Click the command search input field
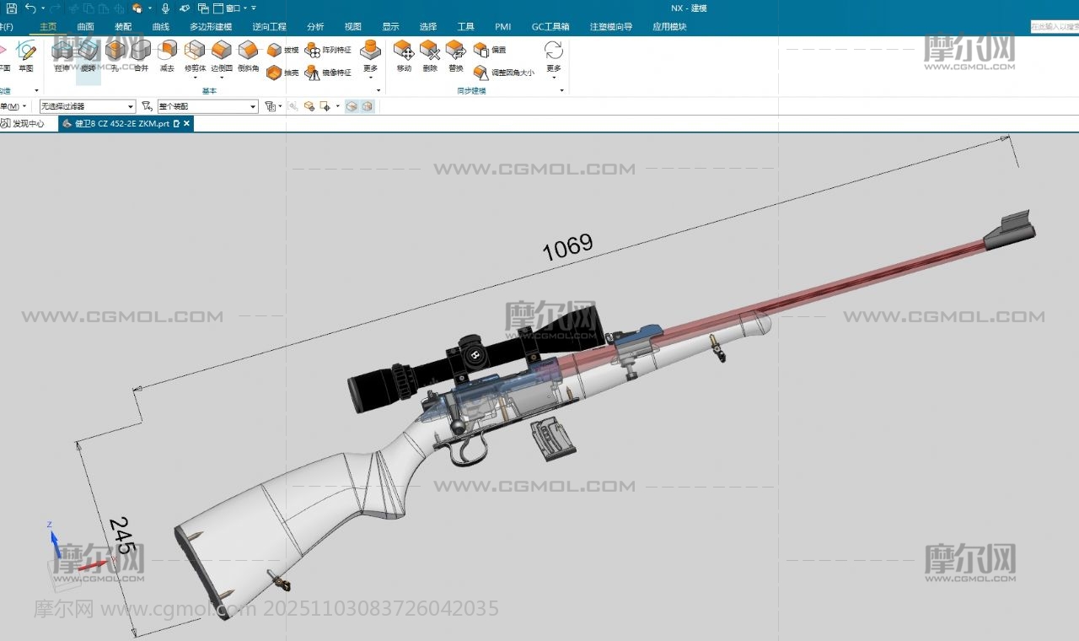 point(1054,26)
